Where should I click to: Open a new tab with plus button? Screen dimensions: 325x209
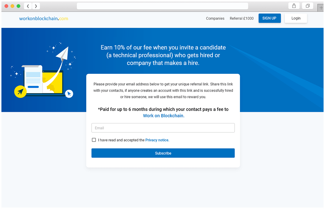point(321,8)
